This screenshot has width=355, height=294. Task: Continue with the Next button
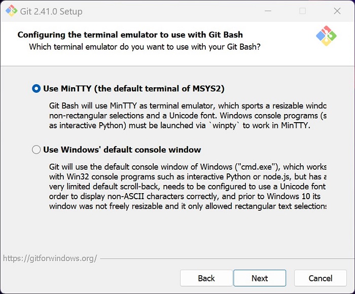[x=260, y=278]
